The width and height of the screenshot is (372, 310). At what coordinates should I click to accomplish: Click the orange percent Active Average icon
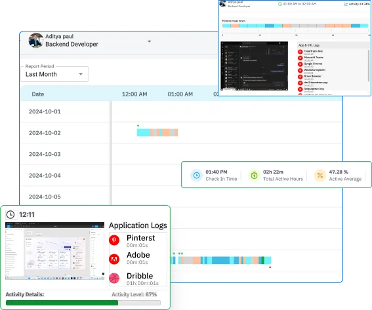[x=320, y=176]
